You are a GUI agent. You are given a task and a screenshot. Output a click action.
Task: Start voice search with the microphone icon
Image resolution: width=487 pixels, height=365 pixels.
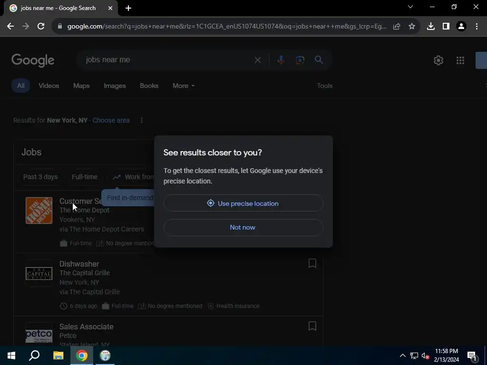click(281, 59)
